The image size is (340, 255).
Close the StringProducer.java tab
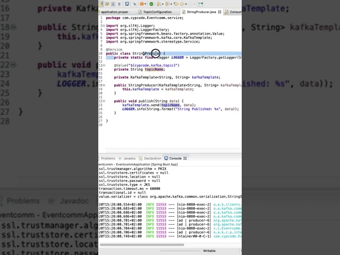coord(219,12)
